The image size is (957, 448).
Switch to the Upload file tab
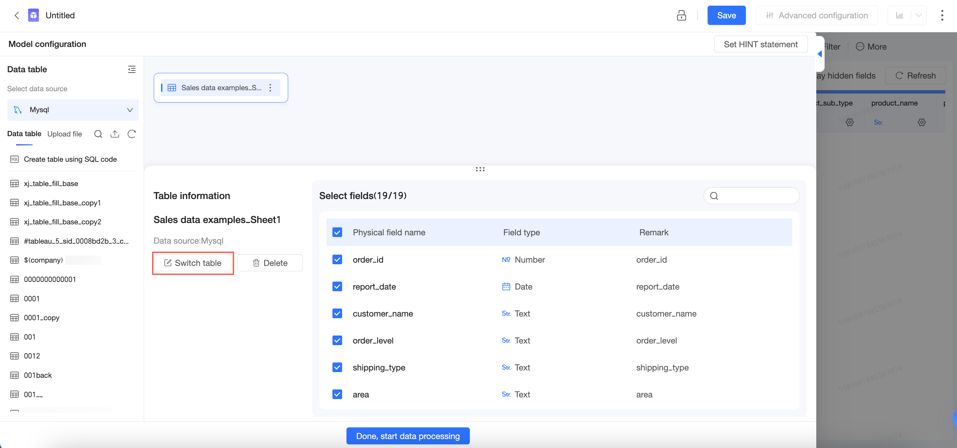64,134
